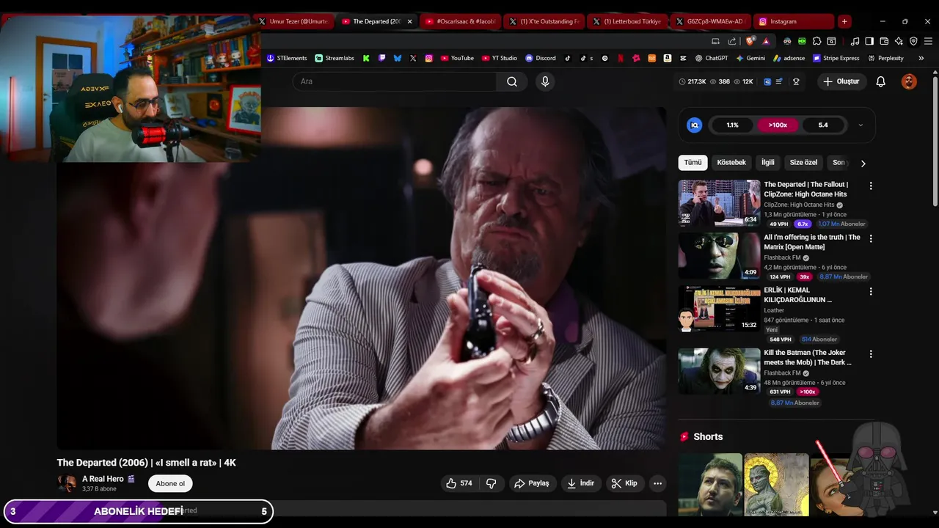This screenshot has width=939, height=528.
Task: Open the Gemini bookmark
Action: [x=750, y=58]
